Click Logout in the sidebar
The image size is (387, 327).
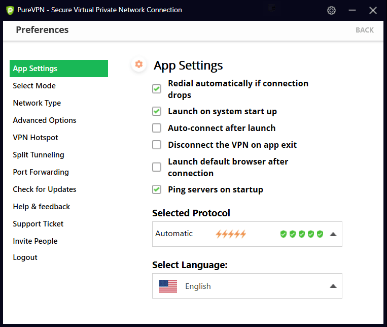(25, 257)
